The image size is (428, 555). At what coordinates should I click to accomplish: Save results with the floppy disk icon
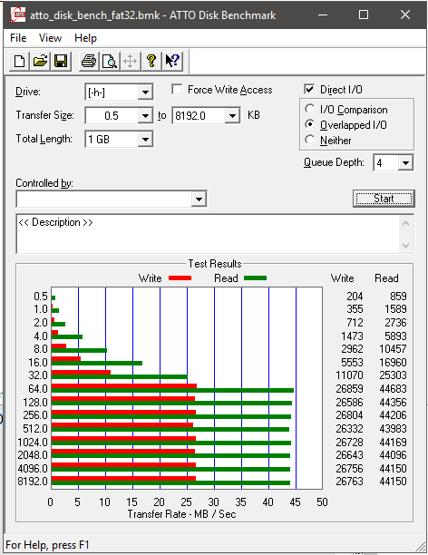click(61, 62)
